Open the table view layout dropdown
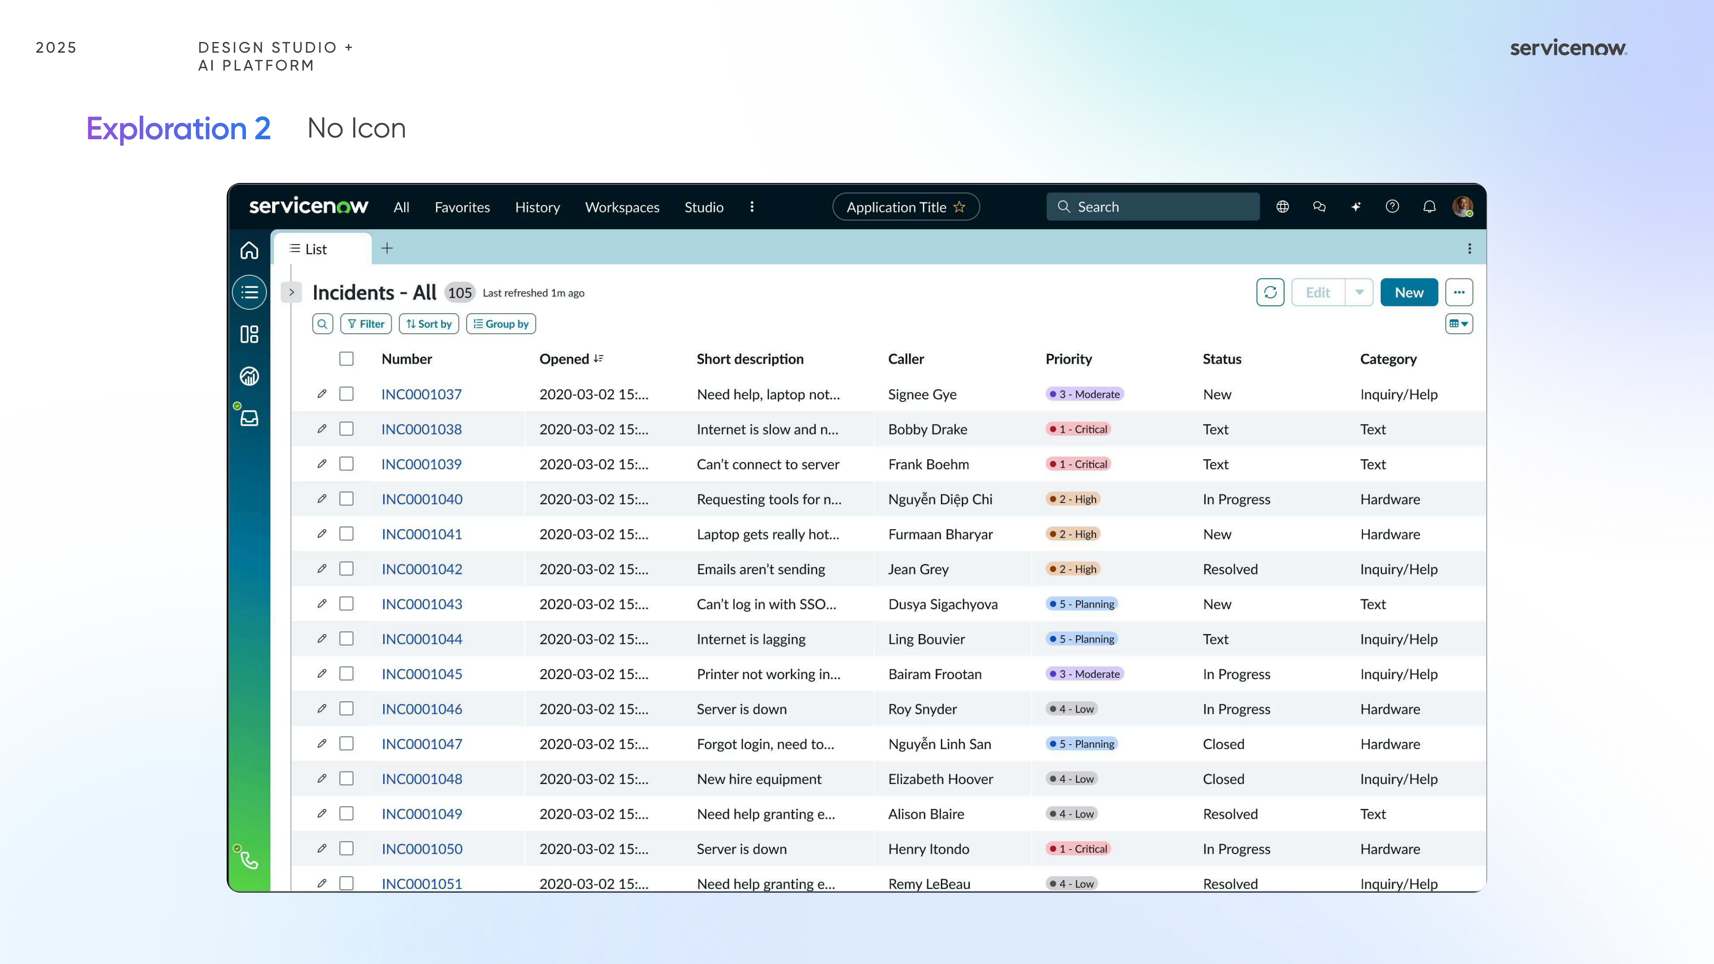 click(1459, 324)
